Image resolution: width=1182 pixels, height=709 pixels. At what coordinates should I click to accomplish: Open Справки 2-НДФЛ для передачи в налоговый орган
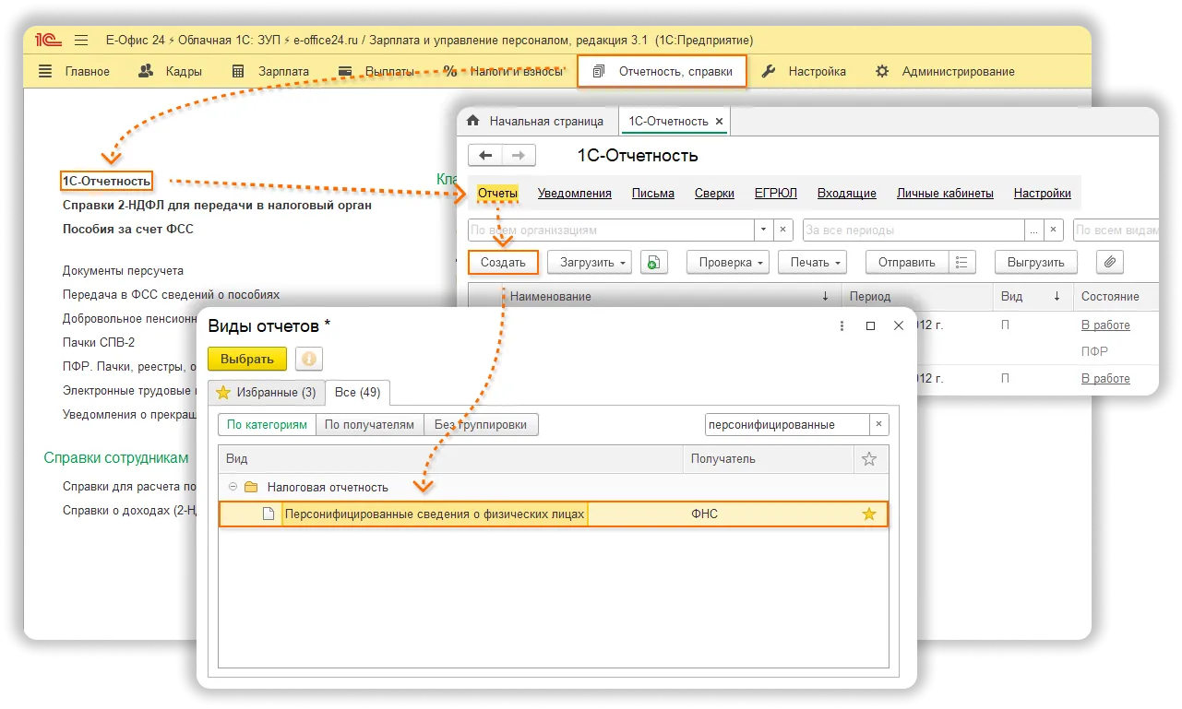tap(217, 205)
